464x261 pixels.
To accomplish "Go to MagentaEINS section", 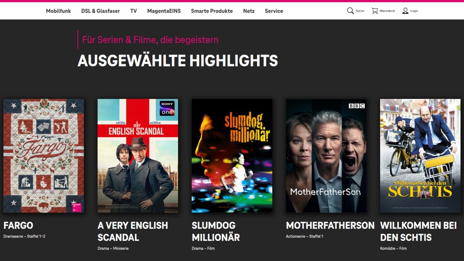I will 164,11.
